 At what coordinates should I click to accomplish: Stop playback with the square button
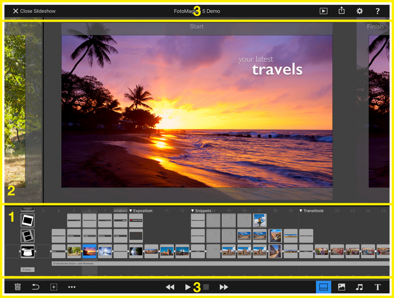pyautogui.click(x=206, y=287)
